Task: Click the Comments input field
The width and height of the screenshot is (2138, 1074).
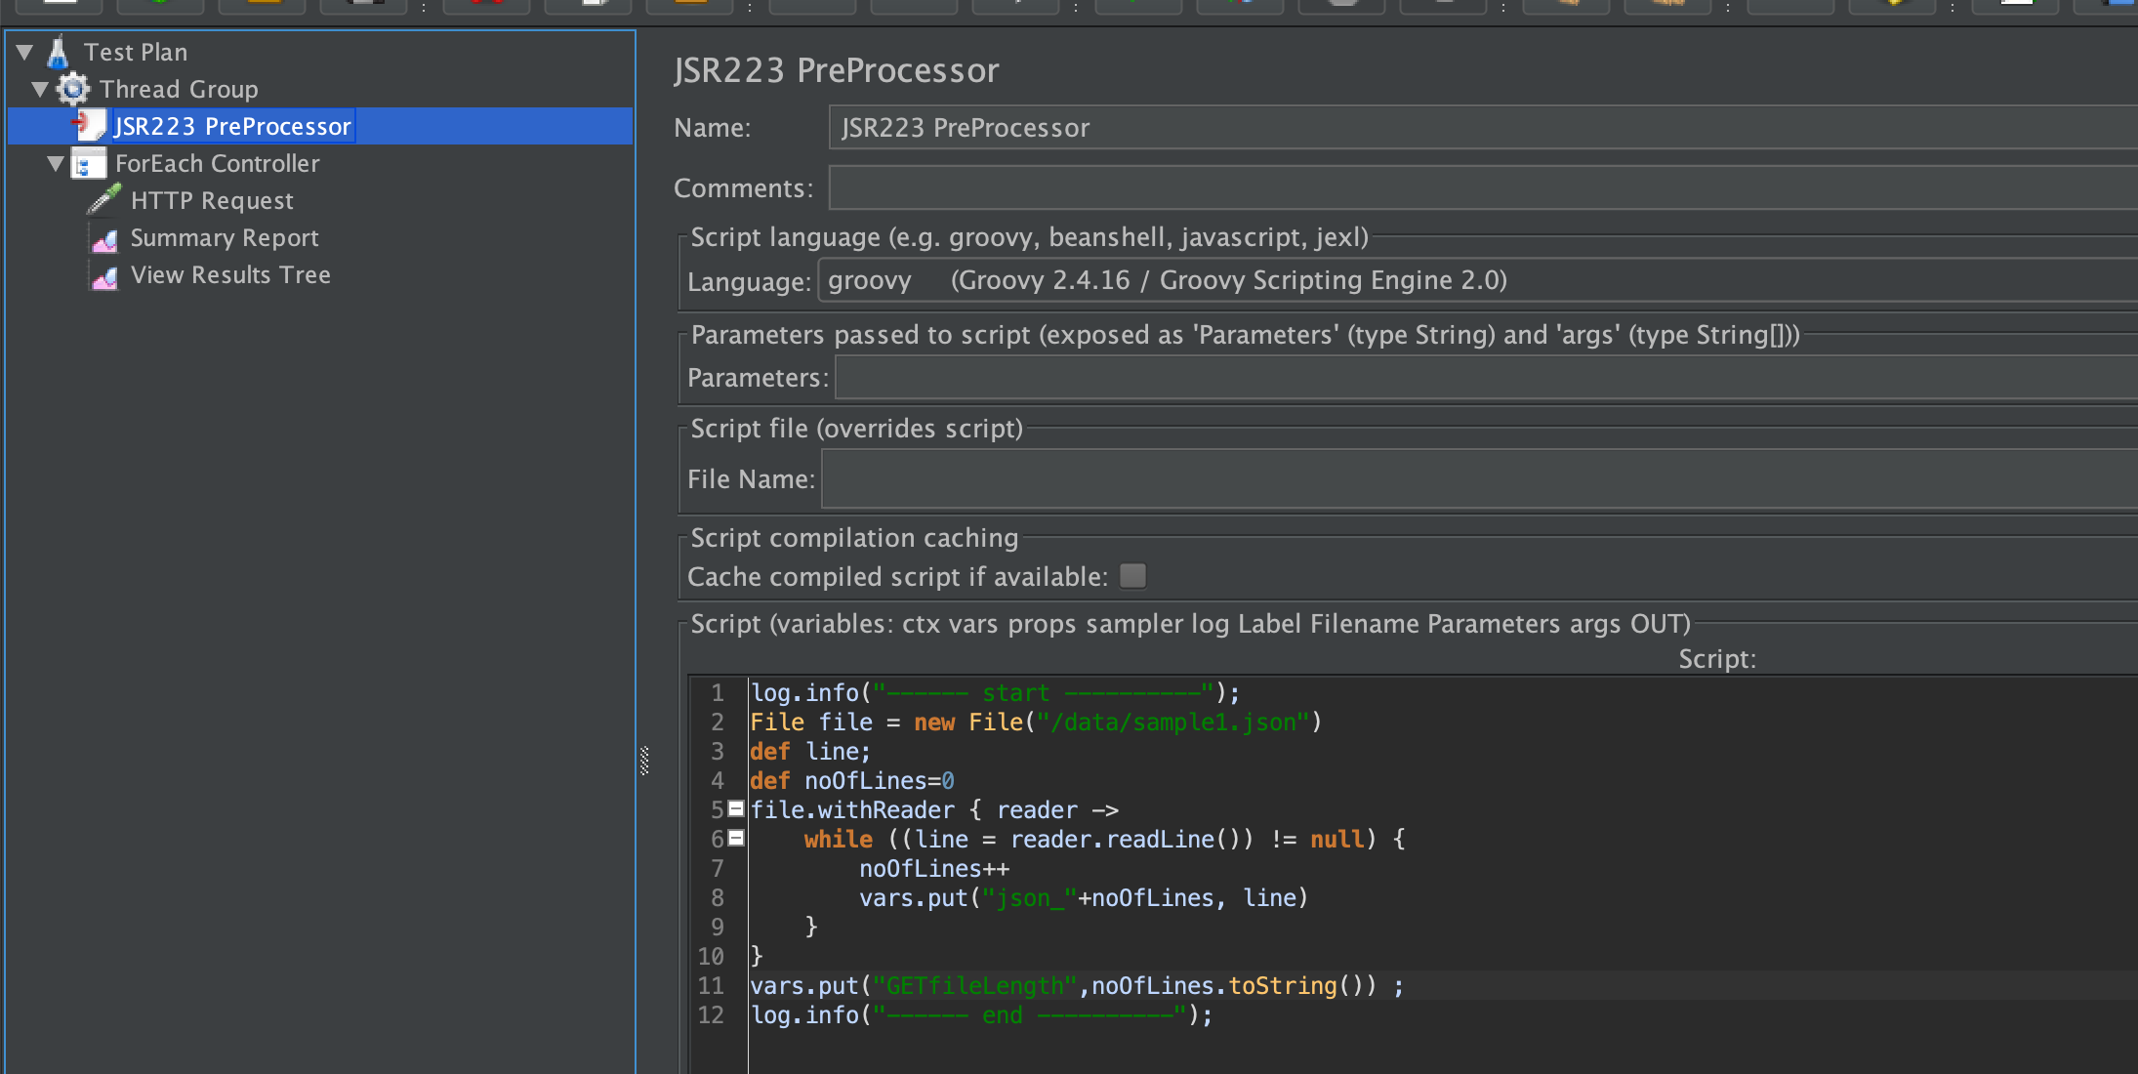Action: [1483, 187]
